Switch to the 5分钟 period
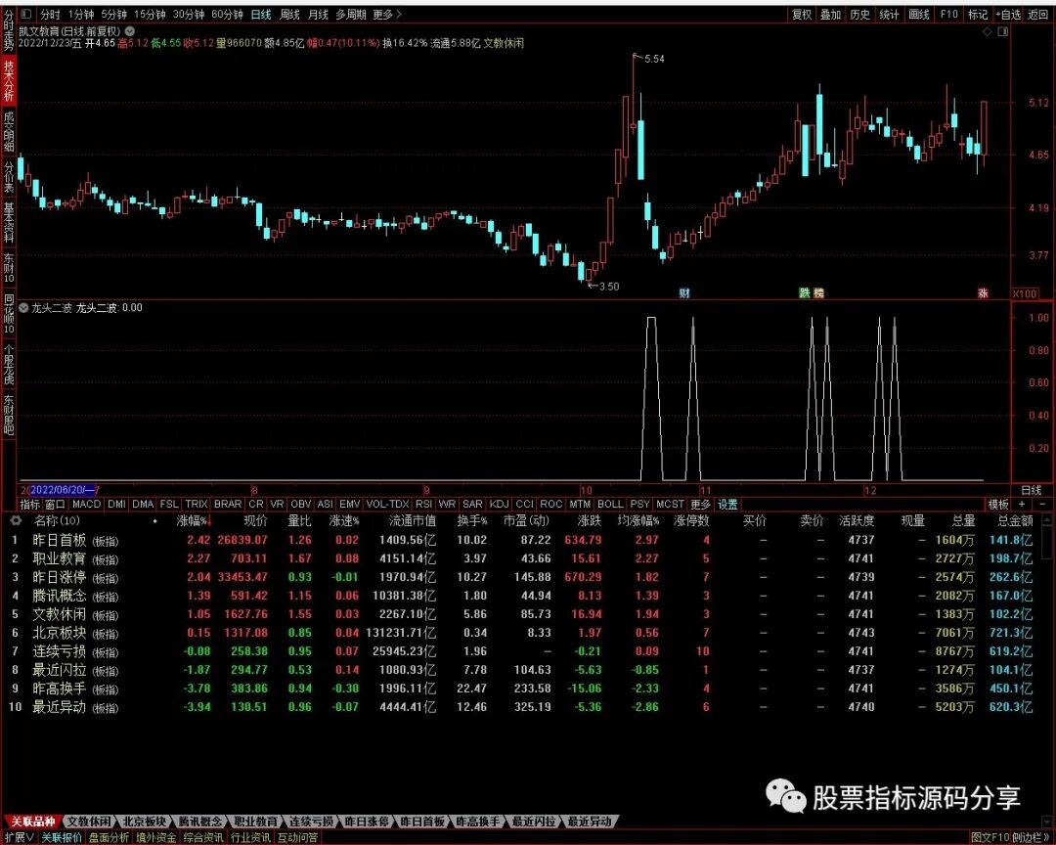 114,14
